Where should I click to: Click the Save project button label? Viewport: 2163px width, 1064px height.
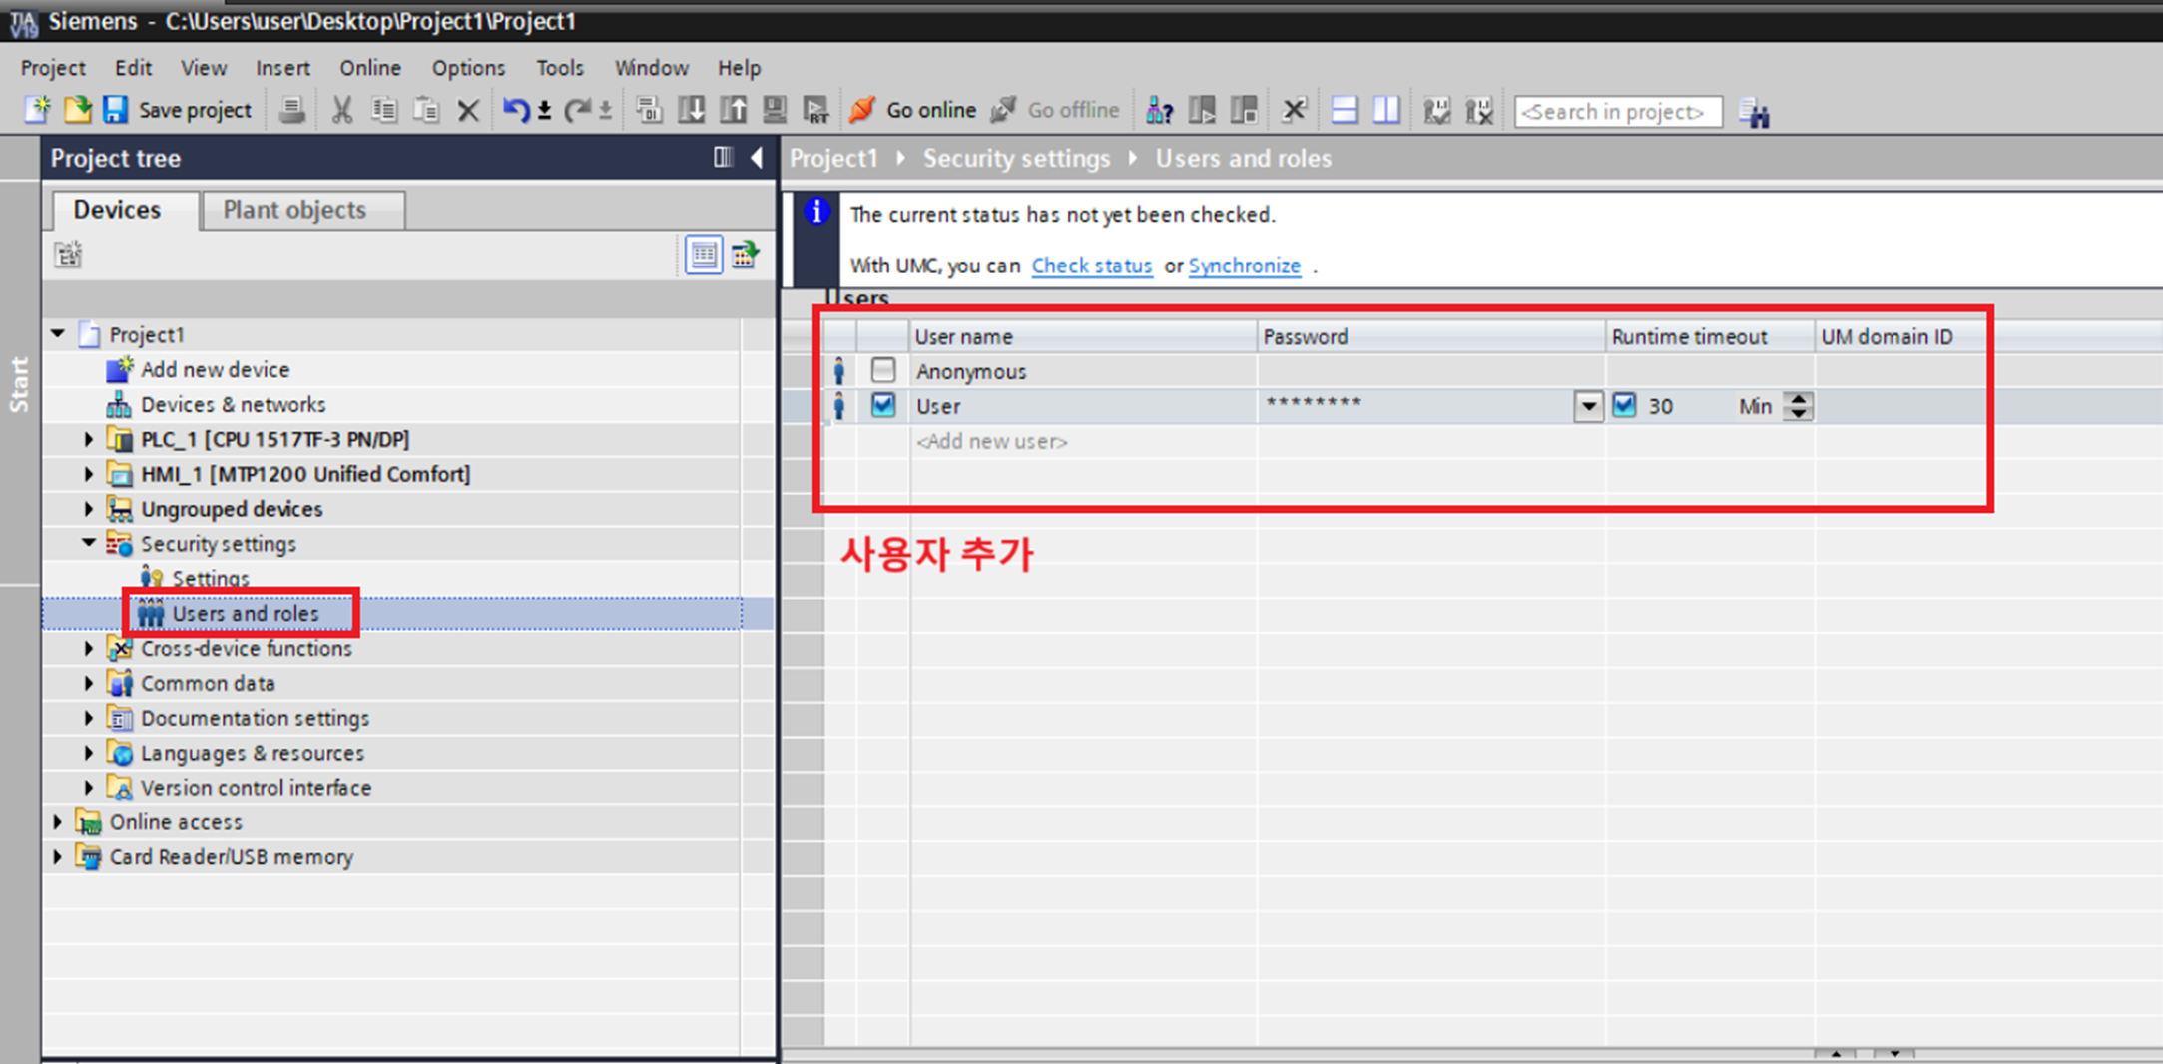coord(195,110)
